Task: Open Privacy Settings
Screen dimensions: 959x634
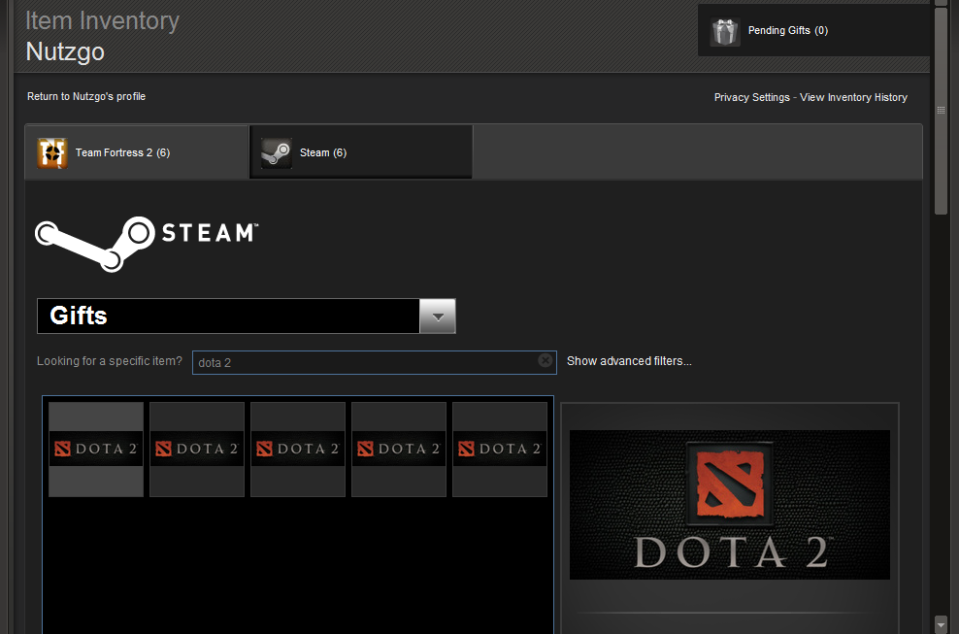Action: [751, 97]
